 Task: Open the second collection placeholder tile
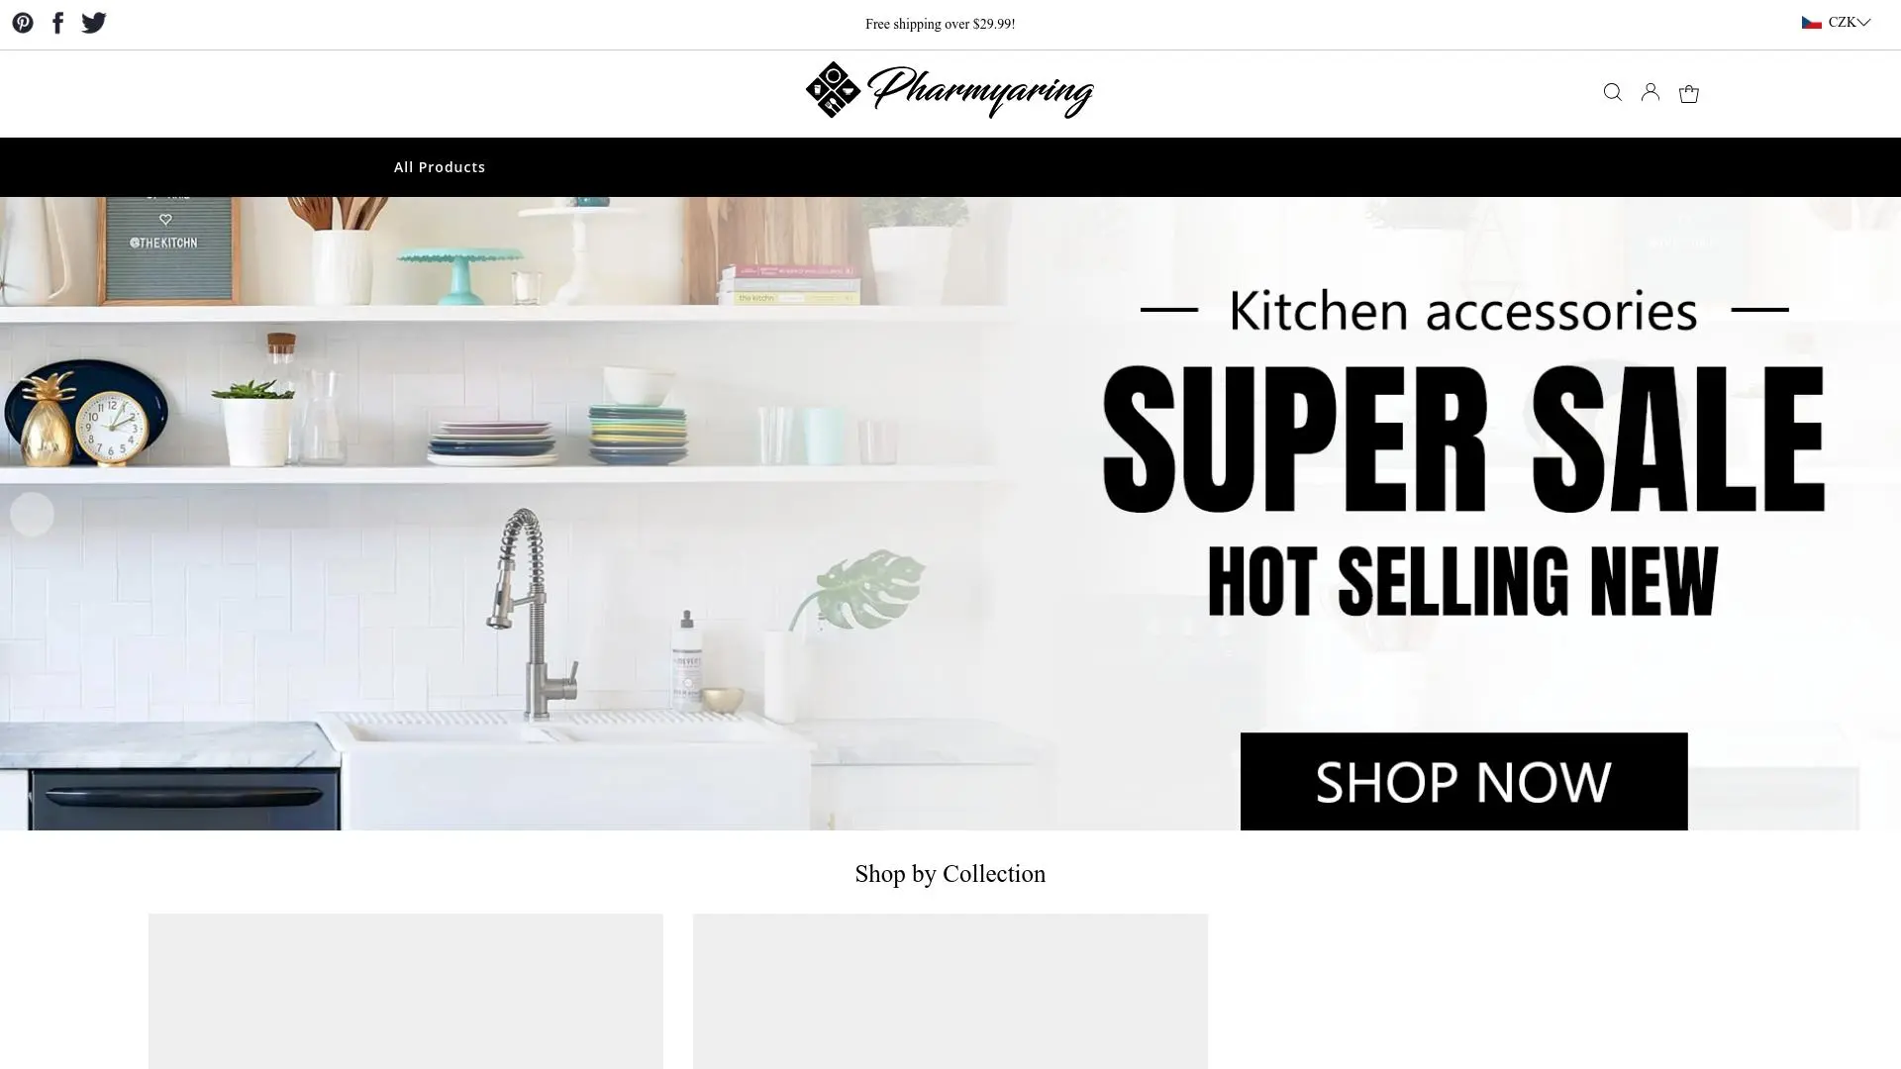(x=950, y=991)
